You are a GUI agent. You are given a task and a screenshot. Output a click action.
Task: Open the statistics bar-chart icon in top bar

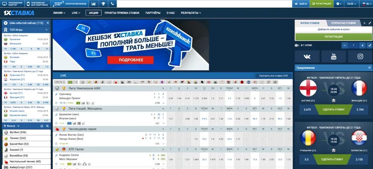tap(94, 4)
